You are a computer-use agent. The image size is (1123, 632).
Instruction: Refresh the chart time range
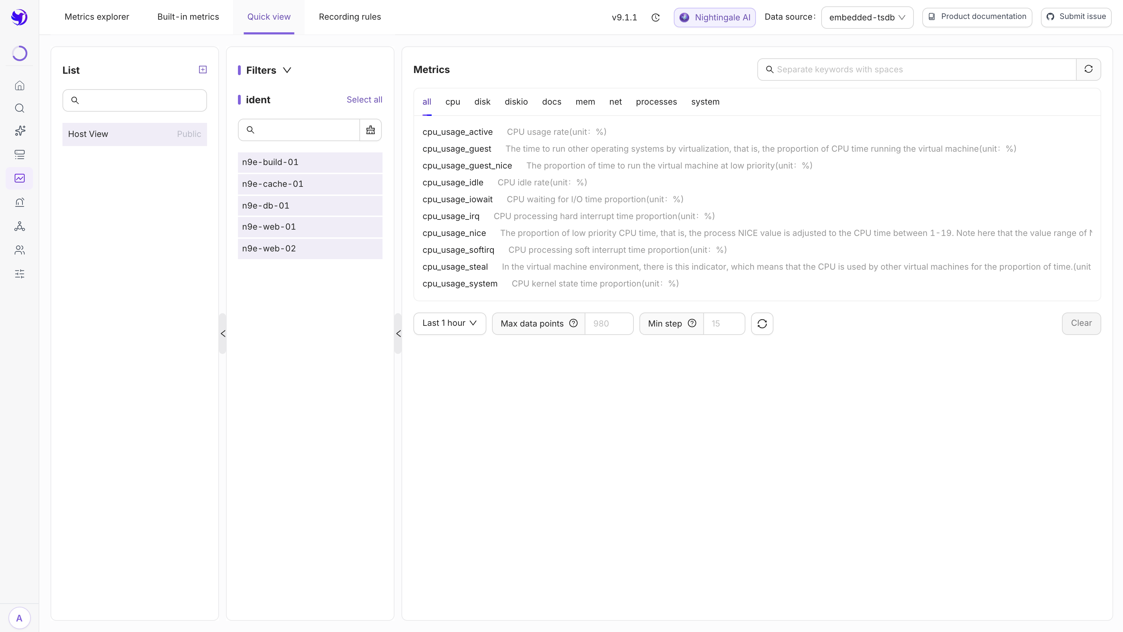point(762,324)
